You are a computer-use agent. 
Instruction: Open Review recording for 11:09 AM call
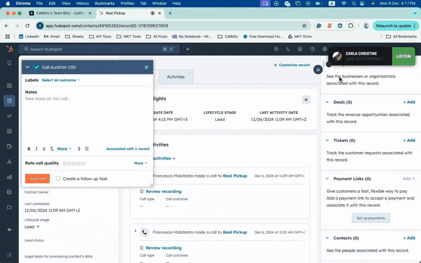point(163,191)
